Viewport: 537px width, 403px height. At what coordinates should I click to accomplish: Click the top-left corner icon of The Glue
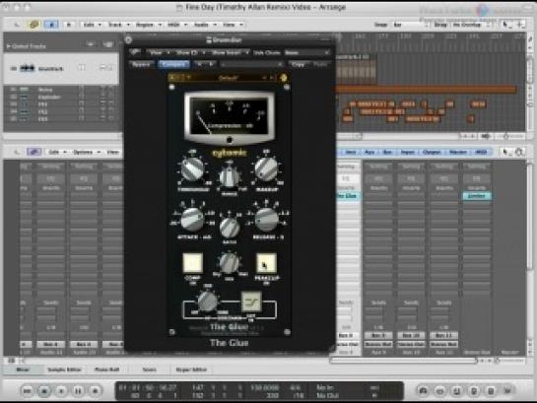point(171,87)
